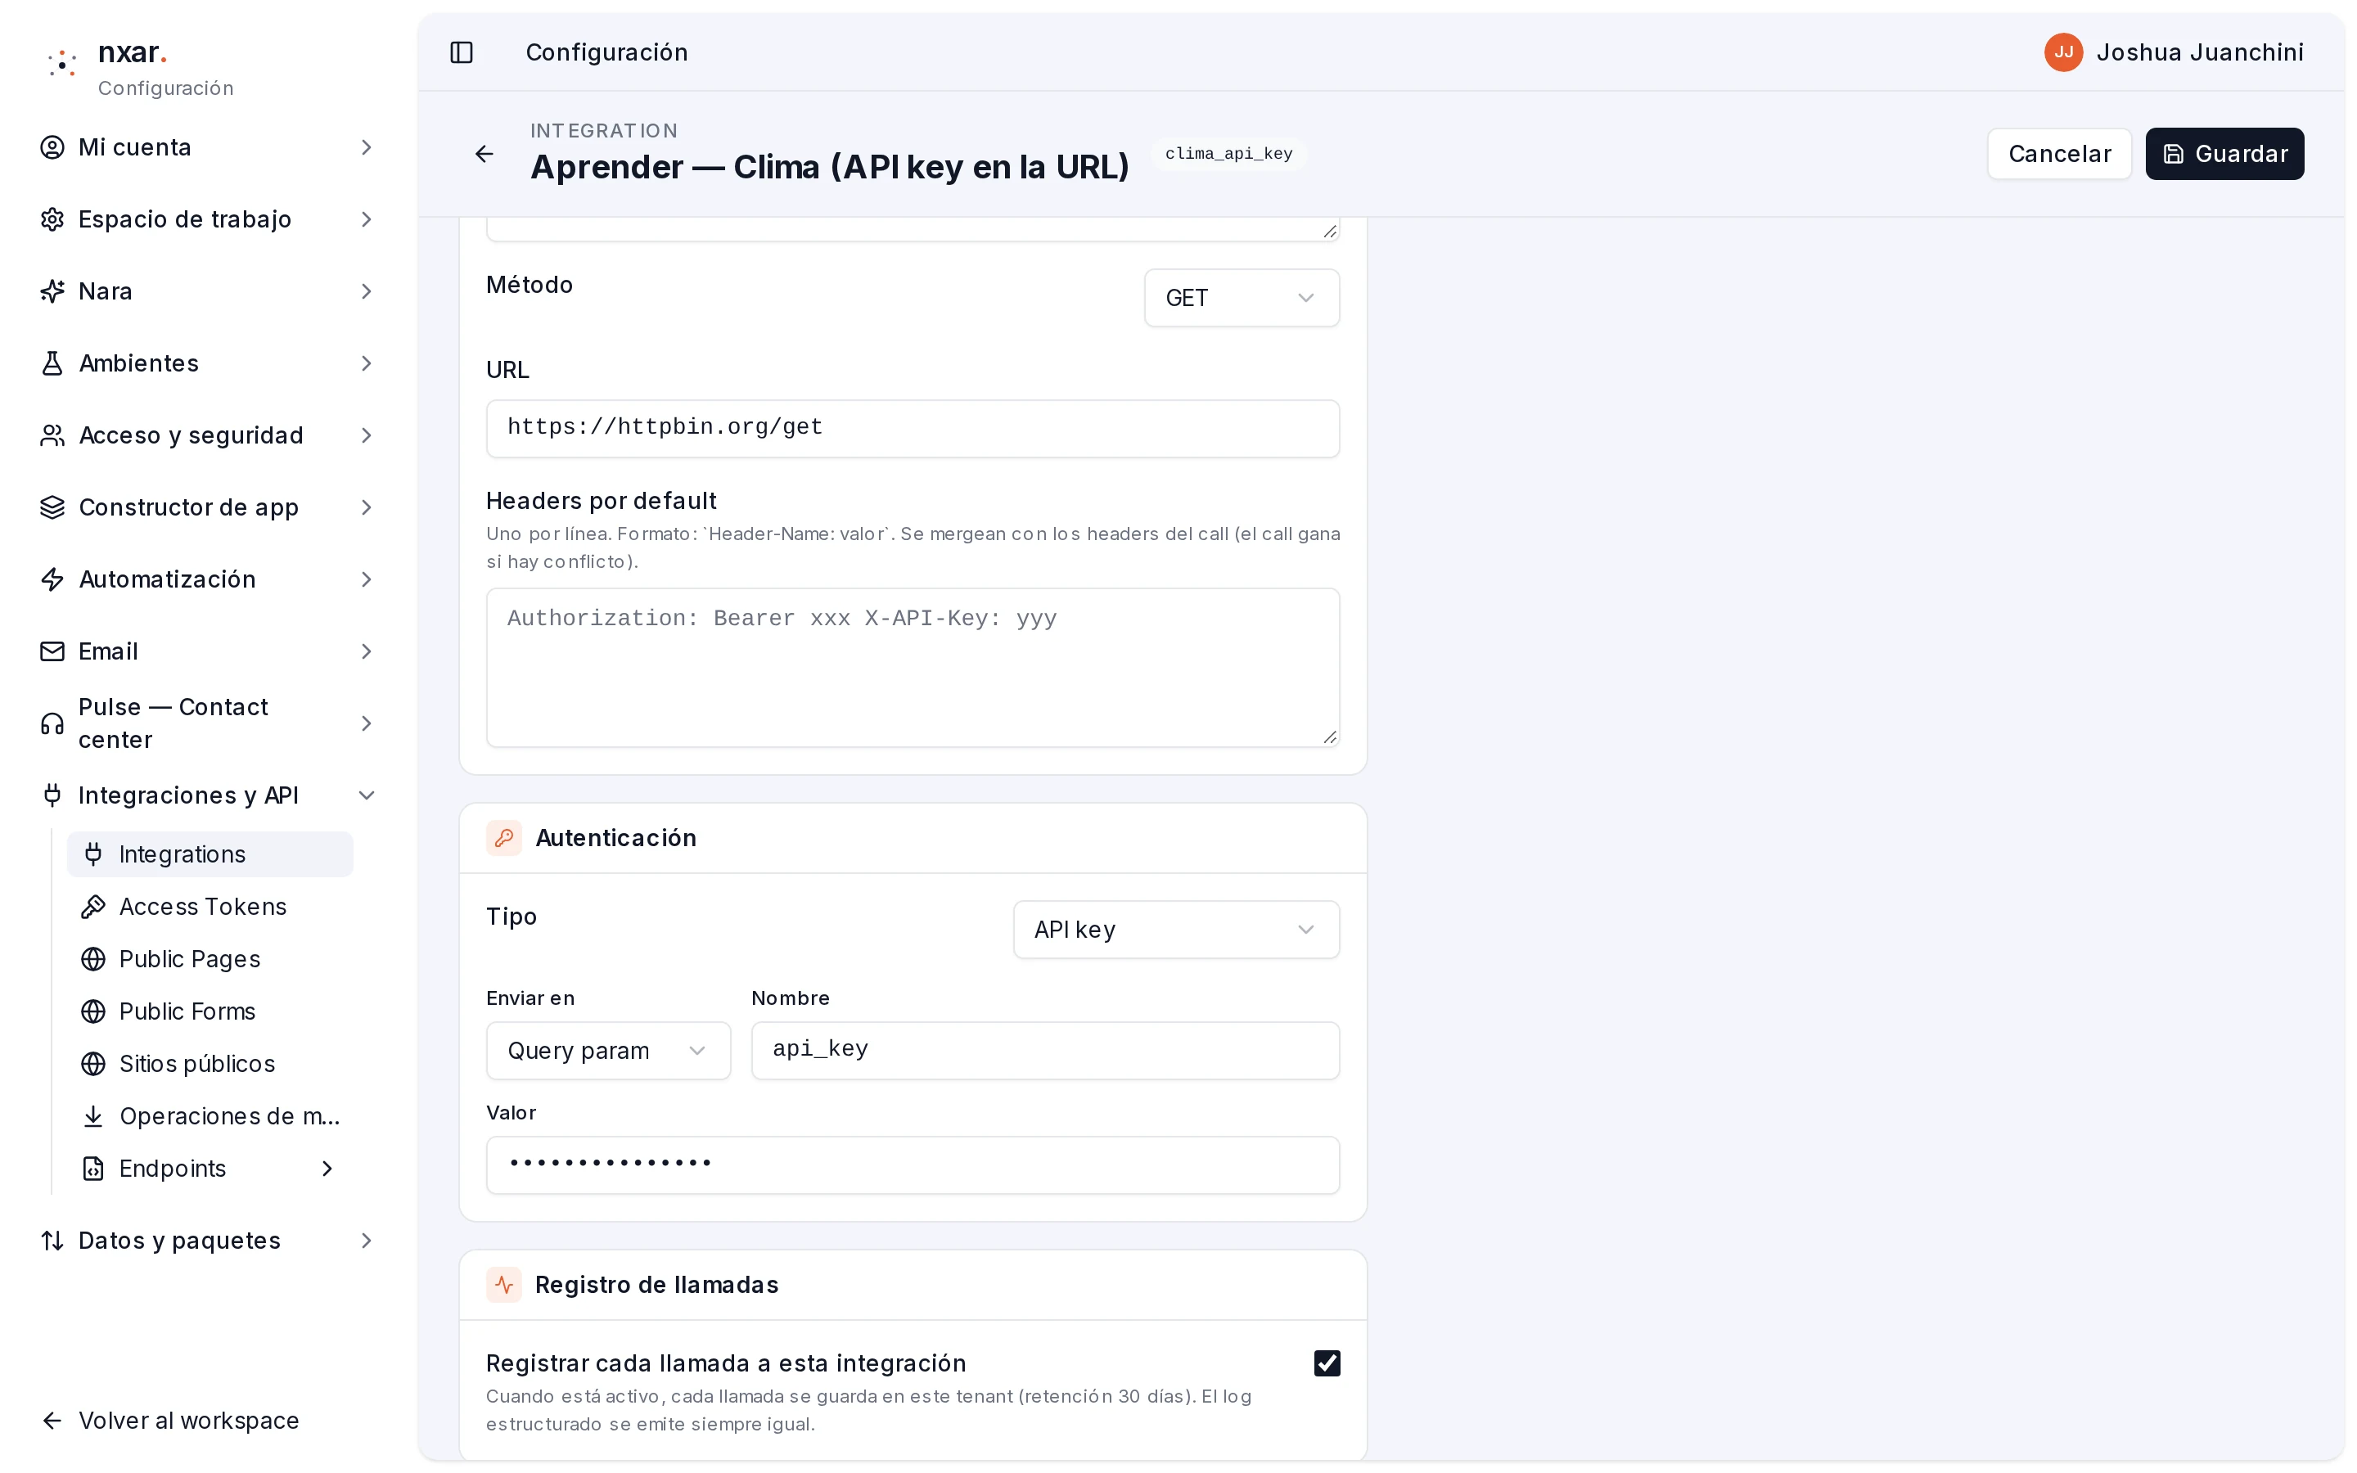The width and height of the screenshot is (2357, 1473).
Task: Click the masked Valor field
Action: click(x=913, y=1165)
